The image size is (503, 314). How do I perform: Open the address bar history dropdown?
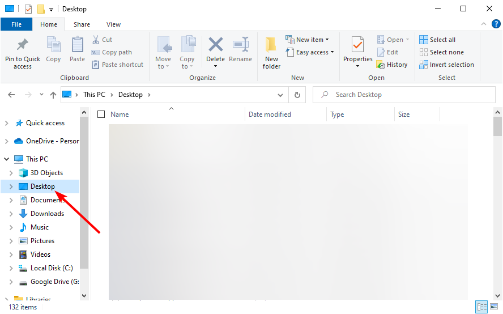pyautogui.click(x=280, y=95)
